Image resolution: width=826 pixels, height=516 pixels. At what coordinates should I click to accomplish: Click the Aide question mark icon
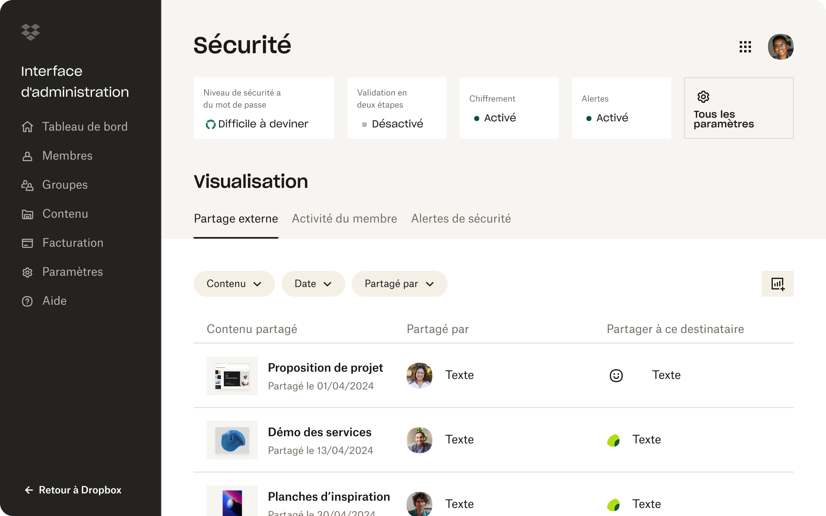[x=27, y=301]
